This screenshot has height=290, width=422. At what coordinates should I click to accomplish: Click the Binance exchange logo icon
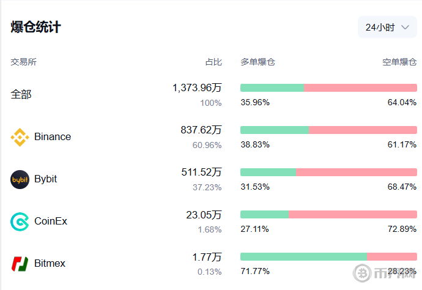tap(20, 137)
